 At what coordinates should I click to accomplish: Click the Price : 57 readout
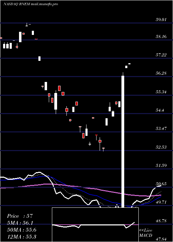pyautogui.click(x=20, y=216)
